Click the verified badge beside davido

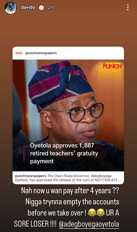click(41, 8)
